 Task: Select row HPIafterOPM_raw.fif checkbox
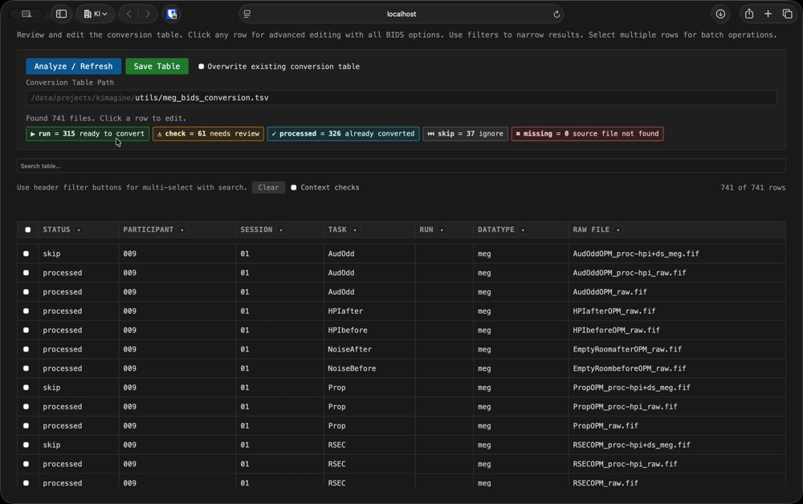(26, 311)
